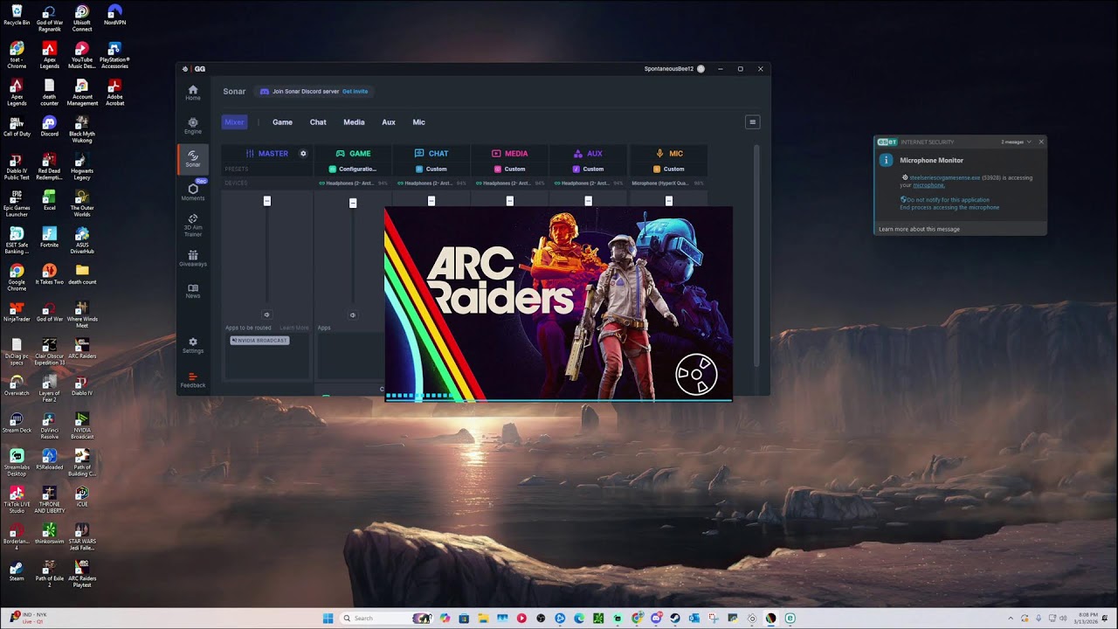The image size is (1118, 629).
Task: Open the Chat channel Headphones device selector
Action: (431, 183)
